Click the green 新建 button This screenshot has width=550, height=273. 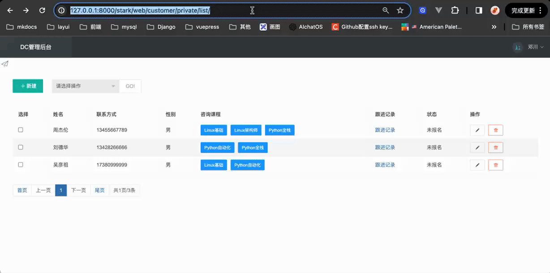click(x=28, y=86)
